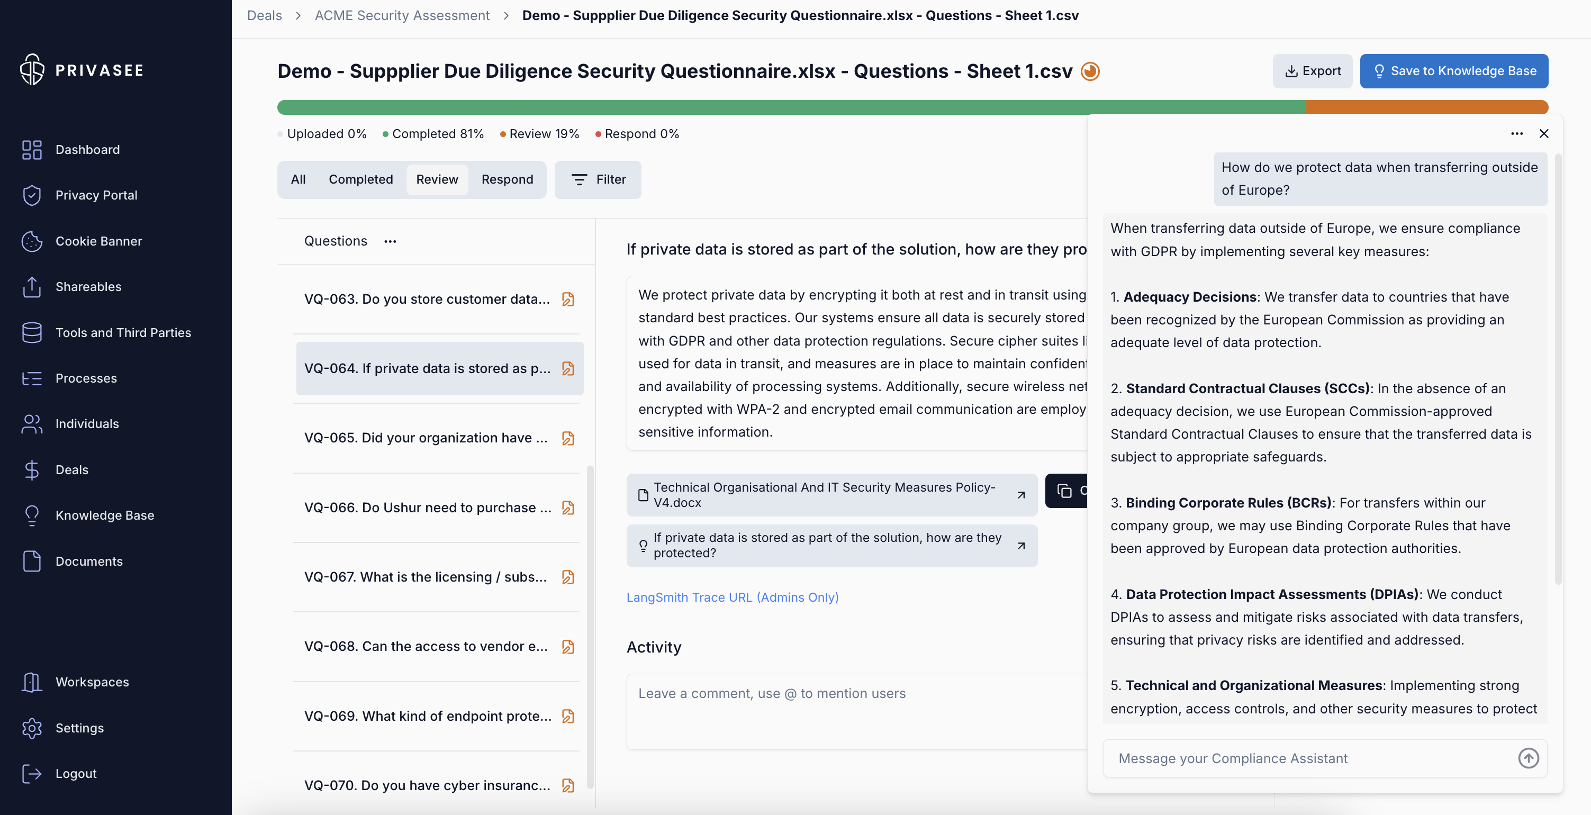
Task: Expand the Technical Organisational policy document source
Action: 1021,494
